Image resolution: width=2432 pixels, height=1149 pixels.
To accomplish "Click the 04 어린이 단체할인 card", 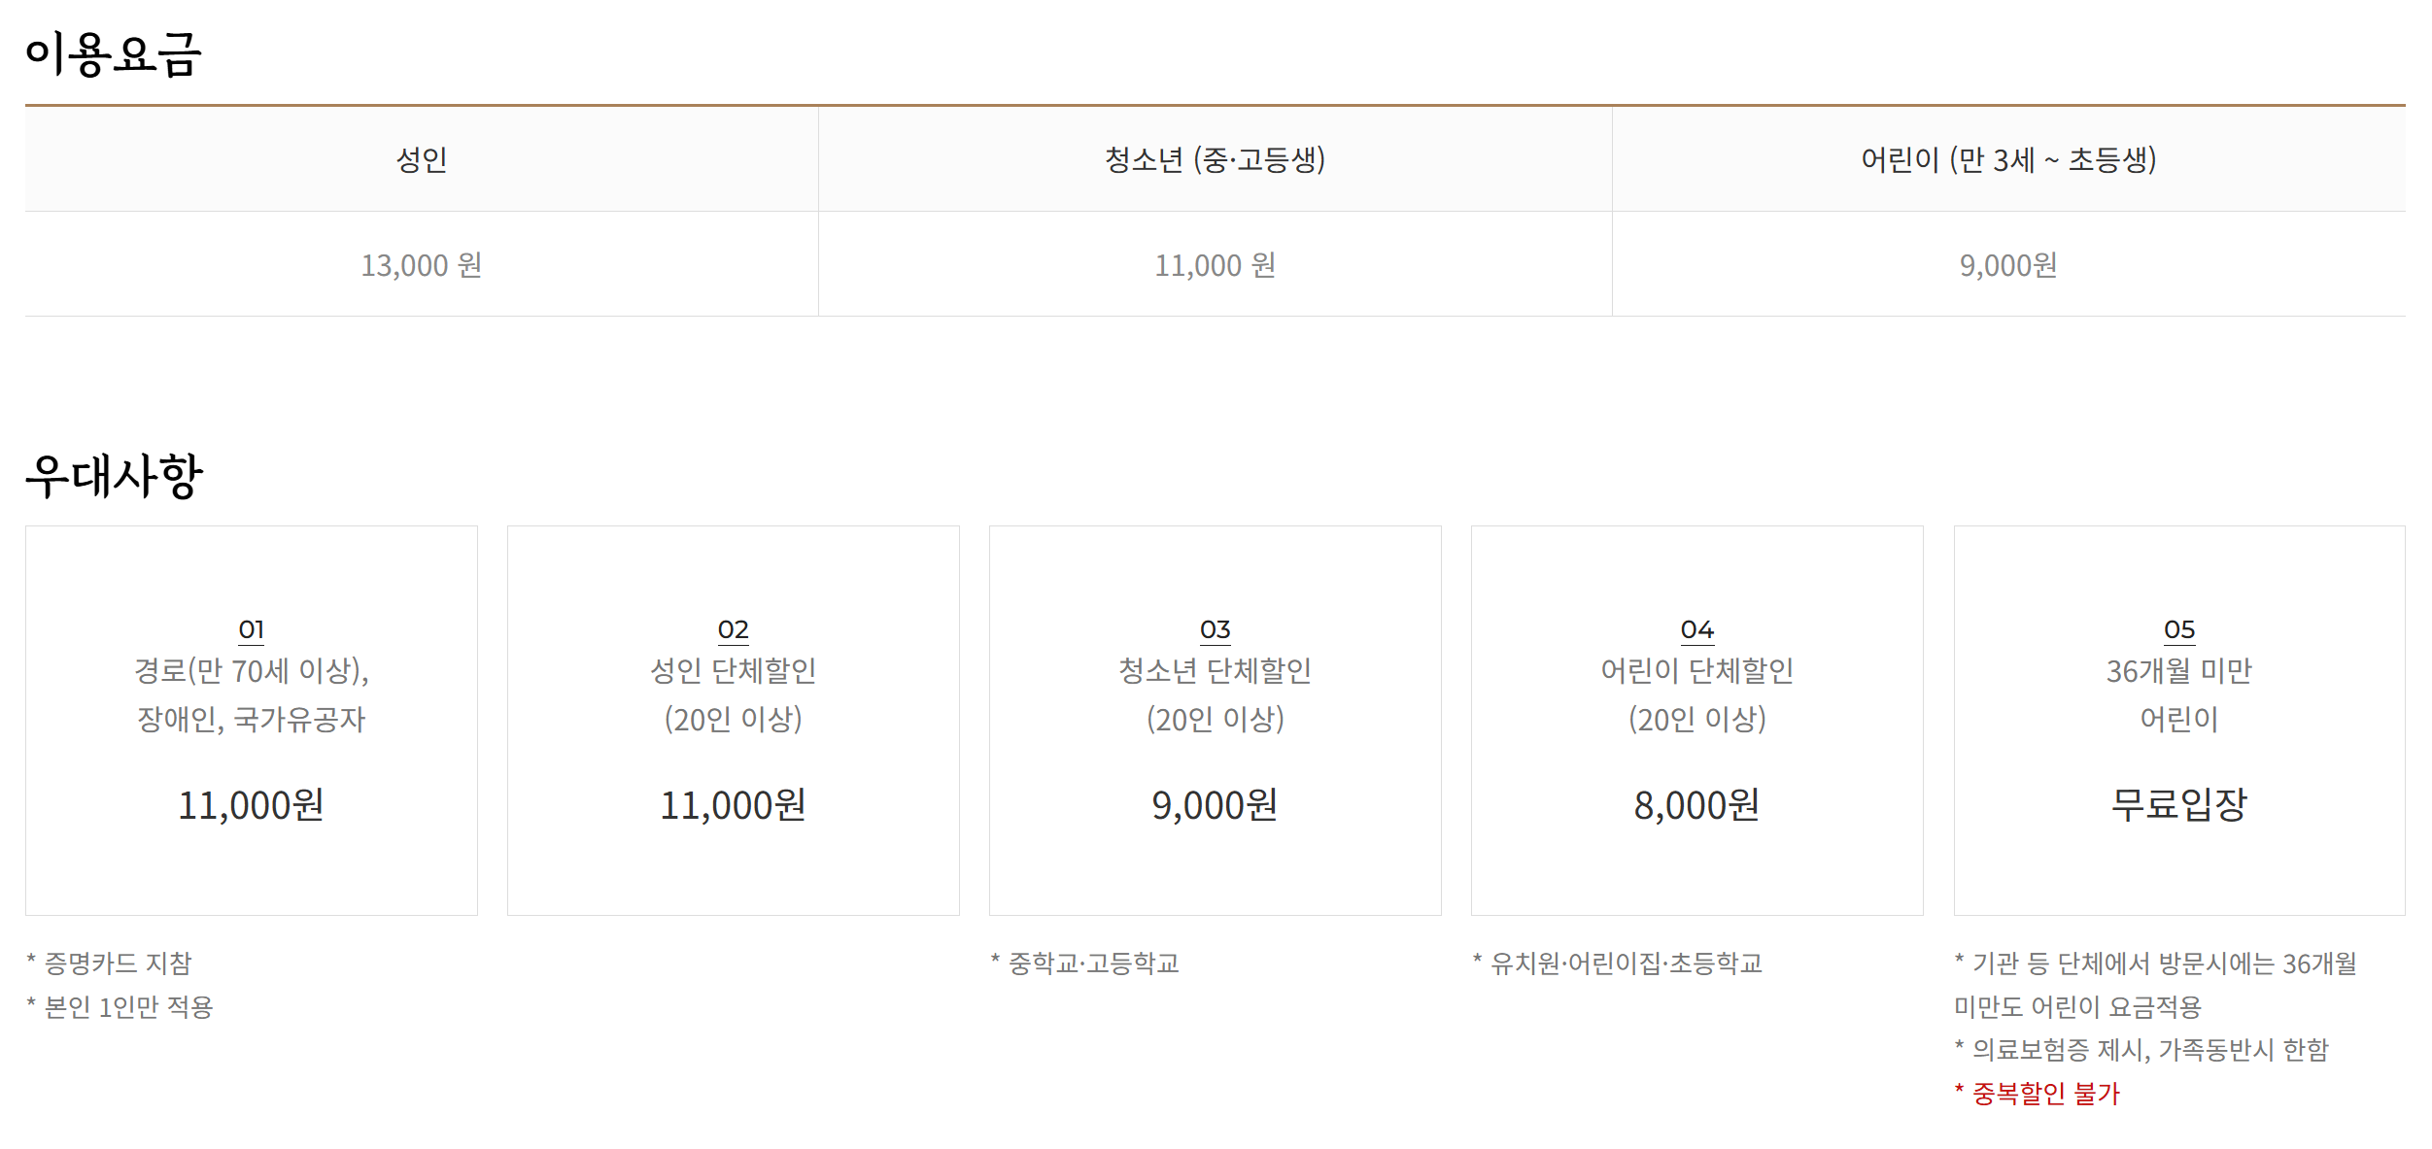I will pos(1696,720).
